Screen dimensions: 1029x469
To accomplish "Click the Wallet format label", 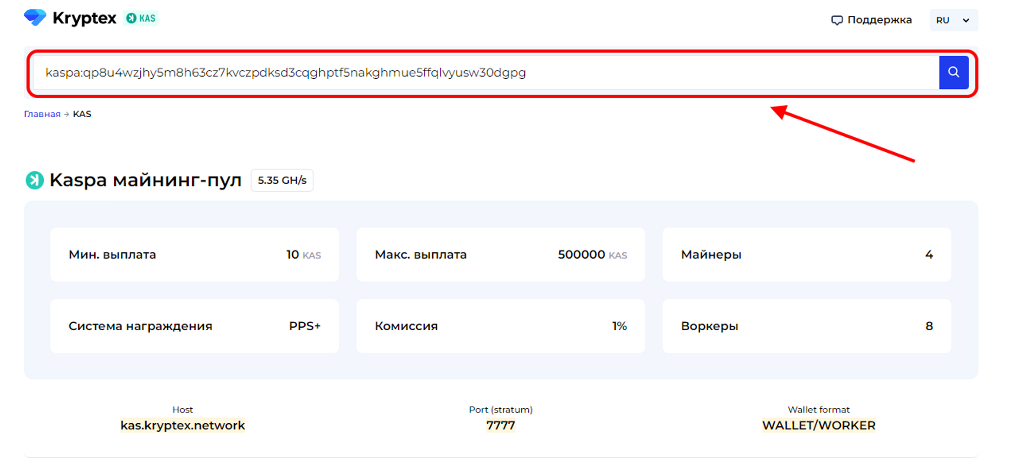I will [x=819, y=410].
